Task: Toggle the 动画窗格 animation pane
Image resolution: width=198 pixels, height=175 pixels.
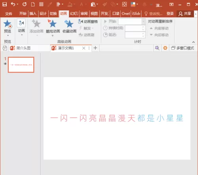Action: point(88,21)
